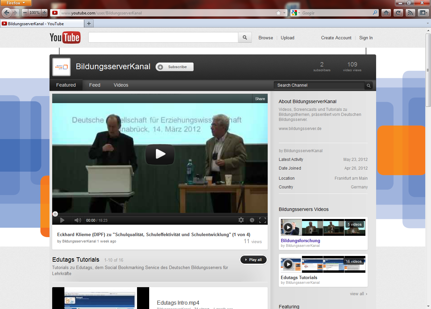Reload the page with the refresh icon
The image size is (431, 309).
click(x=398, y=13)
